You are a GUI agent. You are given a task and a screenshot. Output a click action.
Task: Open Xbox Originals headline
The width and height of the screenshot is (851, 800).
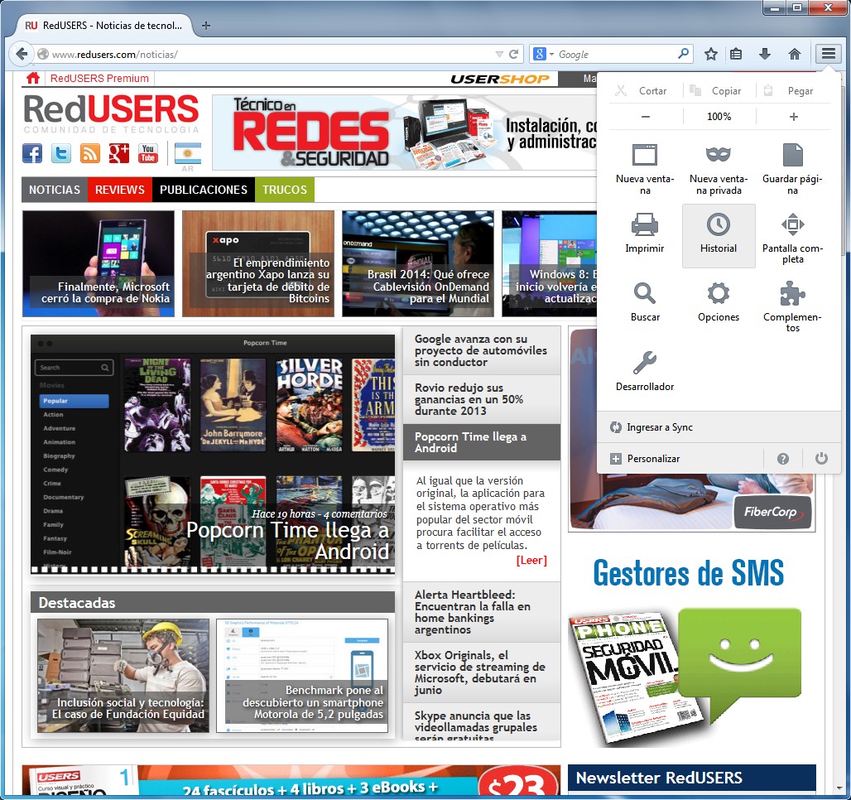pos(482,672)
